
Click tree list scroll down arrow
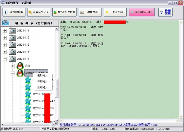tap(57, 120)
